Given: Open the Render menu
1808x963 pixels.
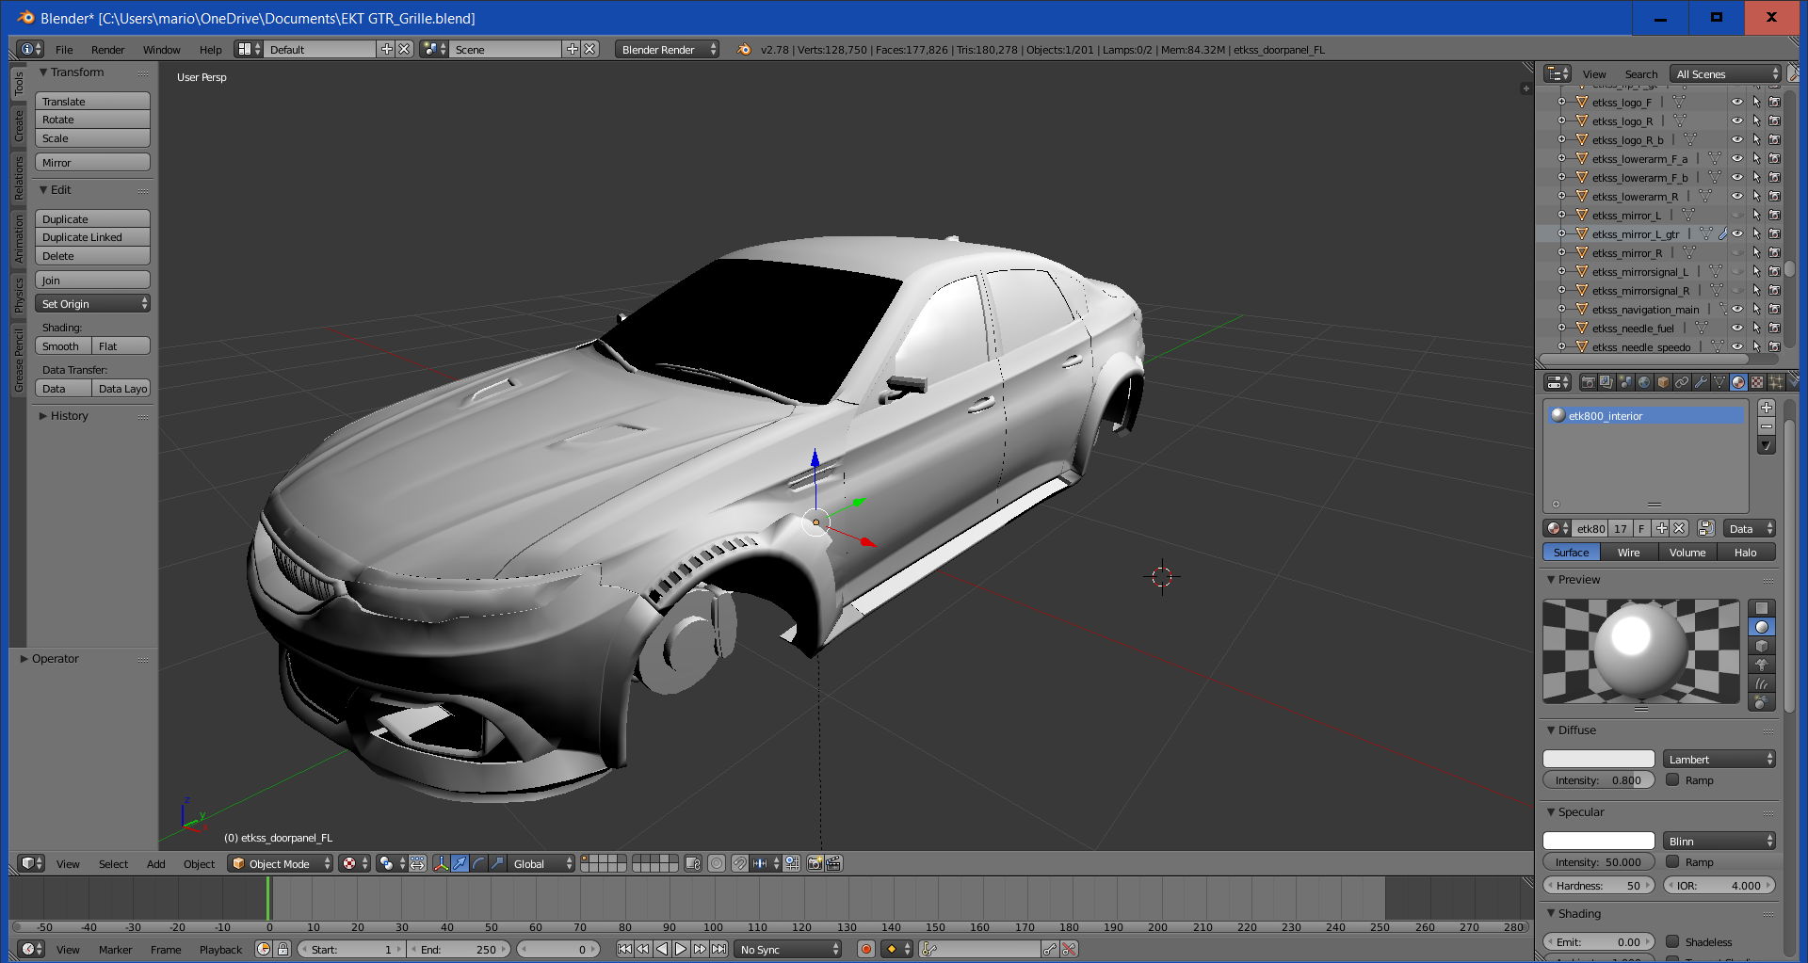Looking at the screenshot, I should pyautogui.click(x=107, y=50).
